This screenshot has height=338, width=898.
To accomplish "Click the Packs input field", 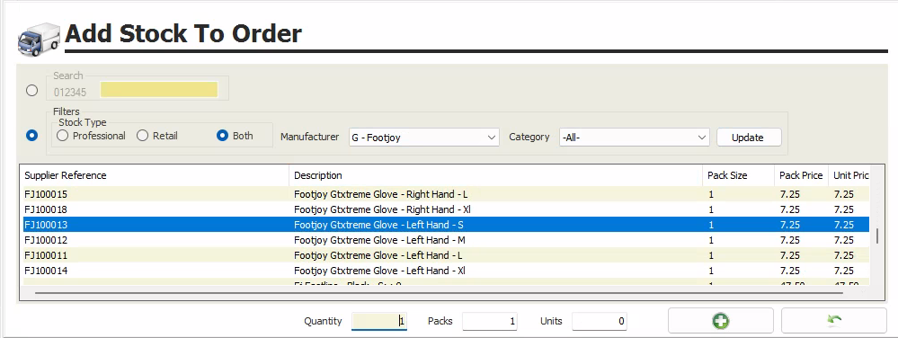I will (490, 322).
